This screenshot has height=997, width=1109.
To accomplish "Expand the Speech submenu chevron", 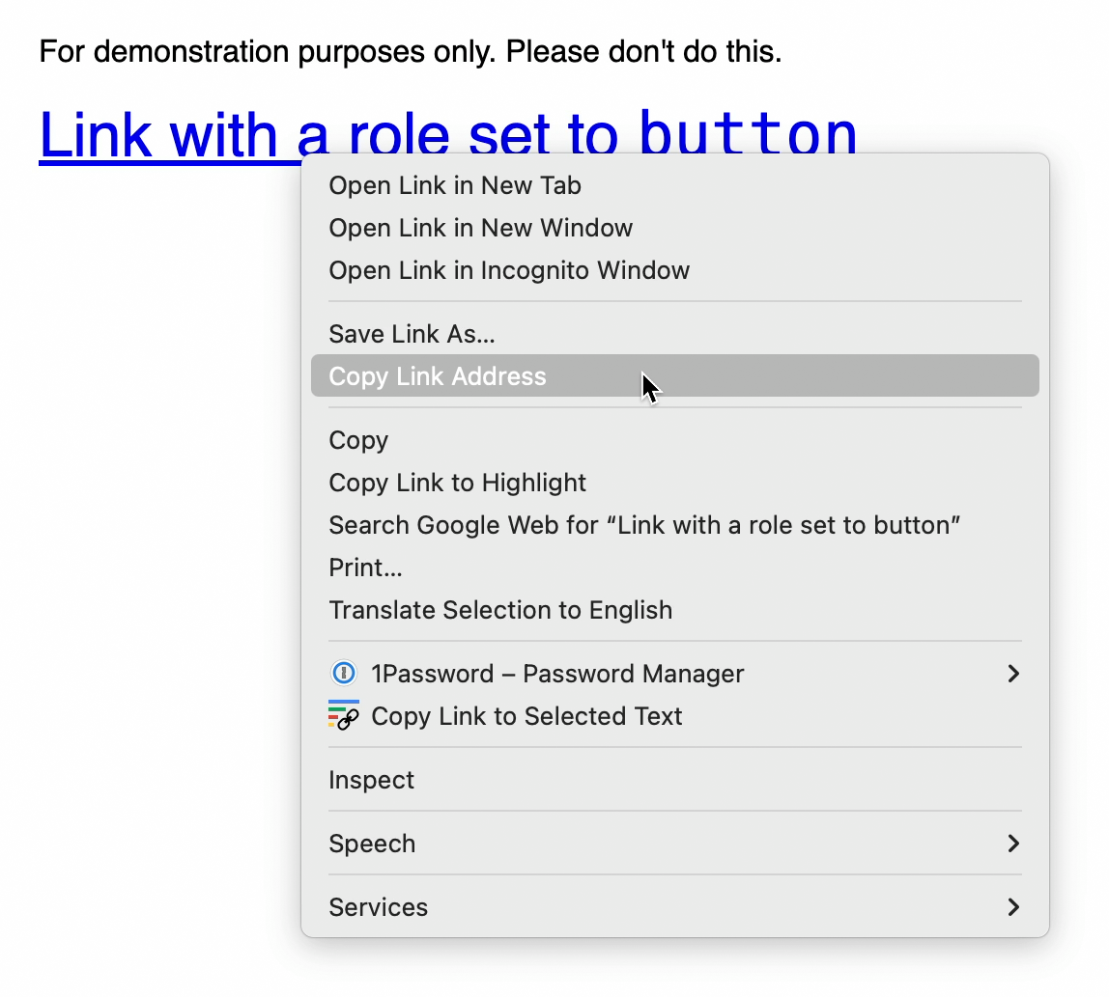I will pyautogui.click(x=1013, y=843).
